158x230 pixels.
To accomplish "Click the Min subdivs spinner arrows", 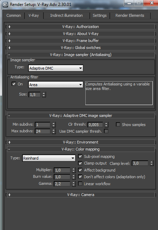I will tap(54, 125).
